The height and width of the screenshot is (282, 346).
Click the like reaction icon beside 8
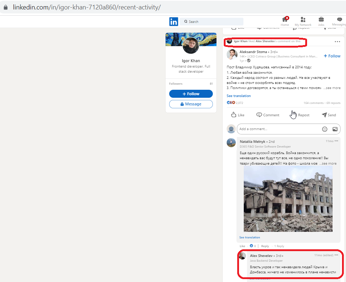pos(251,246)
